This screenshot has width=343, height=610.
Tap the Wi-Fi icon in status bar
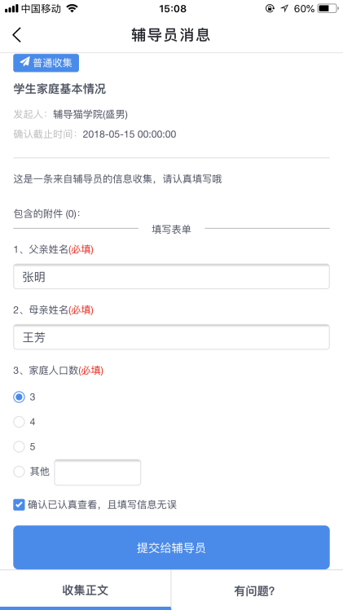pyautogui.click(x=72, y=9)
